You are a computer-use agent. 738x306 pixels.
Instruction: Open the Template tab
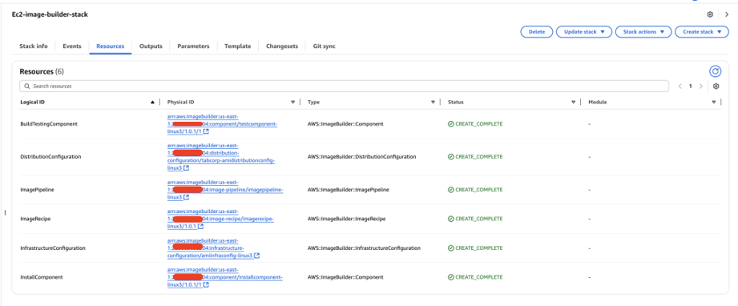tap(238, 46)
